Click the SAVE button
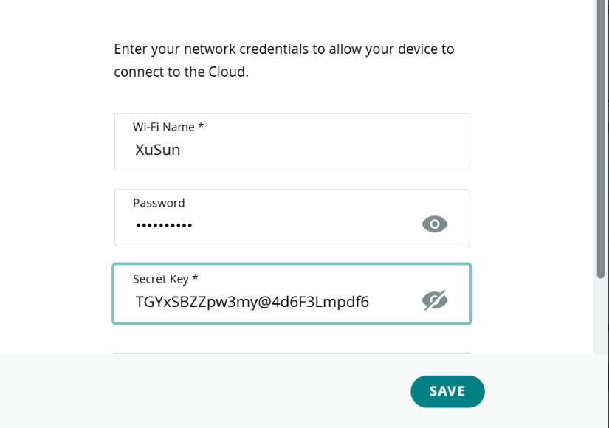Viewport: 609px width, 428px height. coord(447,391)
